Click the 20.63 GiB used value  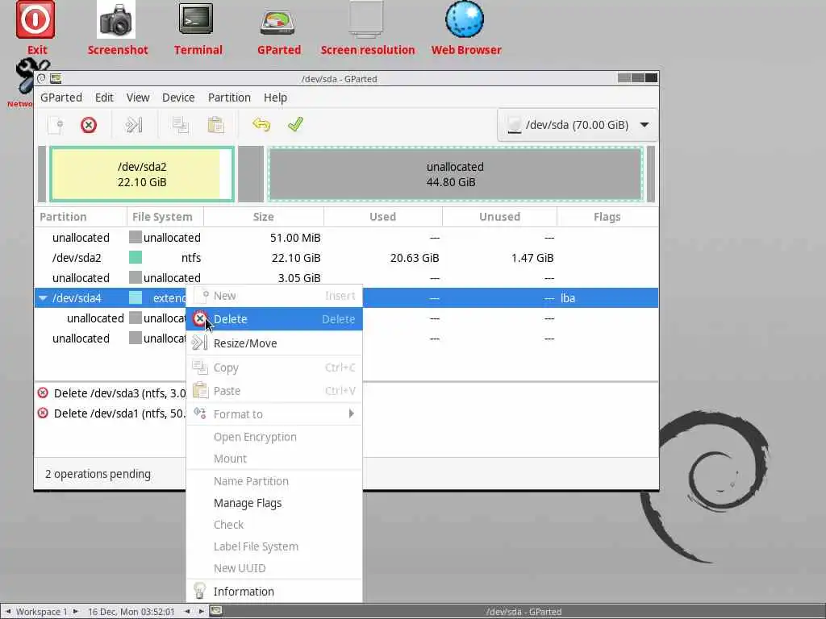[414, 258]
